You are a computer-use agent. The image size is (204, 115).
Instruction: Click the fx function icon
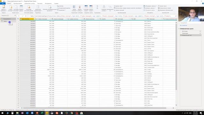tap(26, 16)
